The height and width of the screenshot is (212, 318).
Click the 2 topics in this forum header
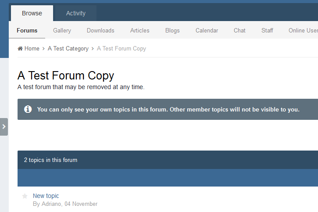pos(50,160)
